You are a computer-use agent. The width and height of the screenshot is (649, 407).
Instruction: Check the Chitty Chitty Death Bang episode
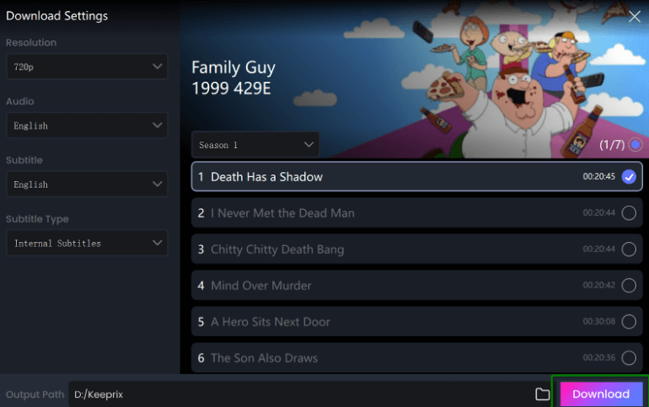point(629,249)
